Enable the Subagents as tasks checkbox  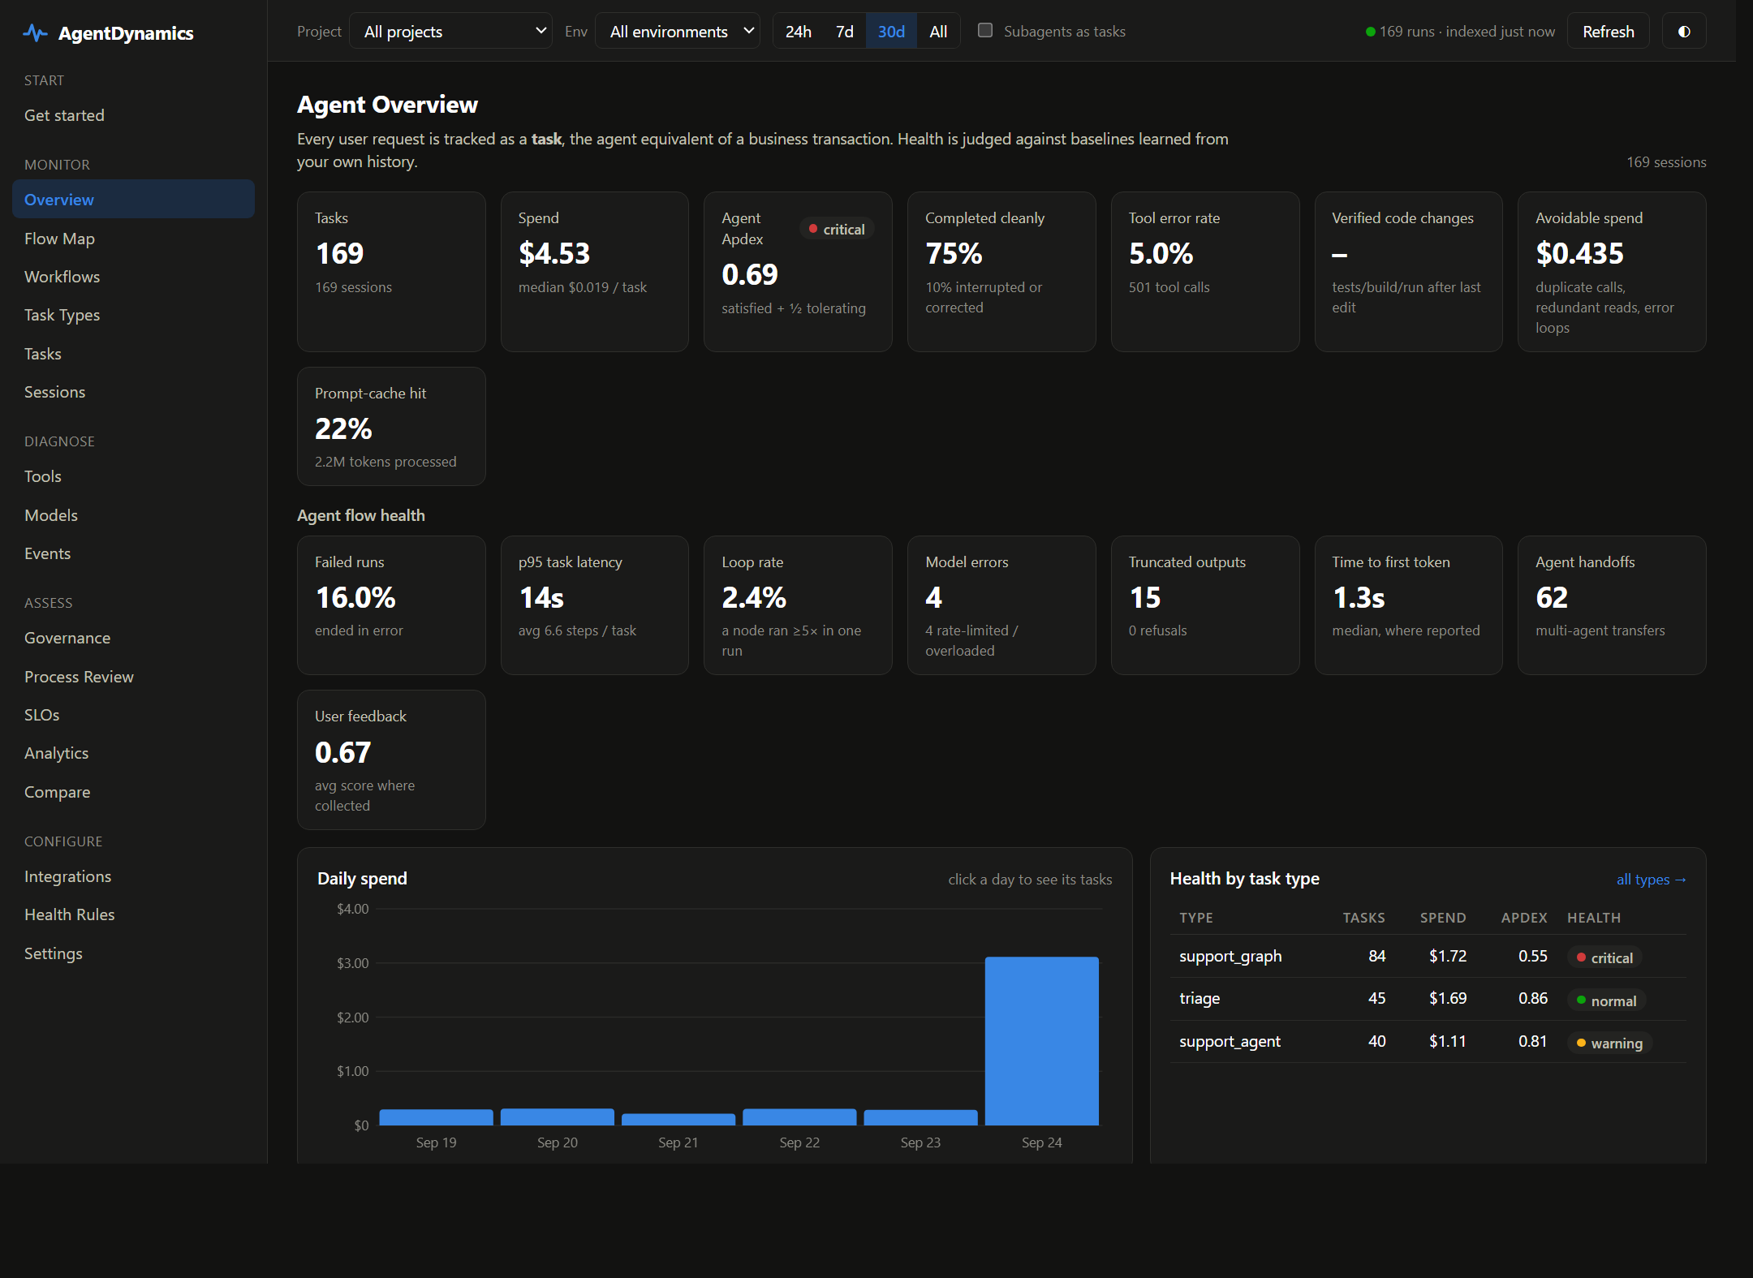985,31
